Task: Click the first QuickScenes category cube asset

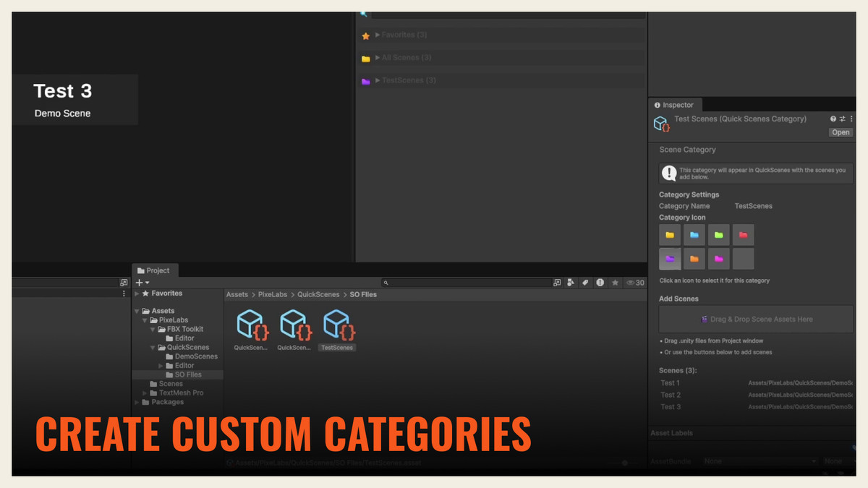Action: (x=251, y=325)
